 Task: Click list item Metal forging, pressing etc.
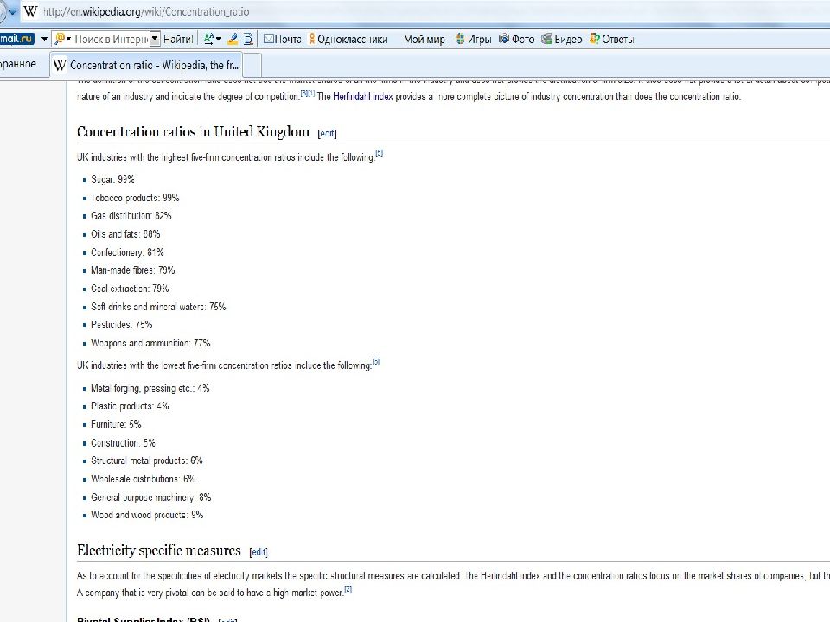point(150,388)
